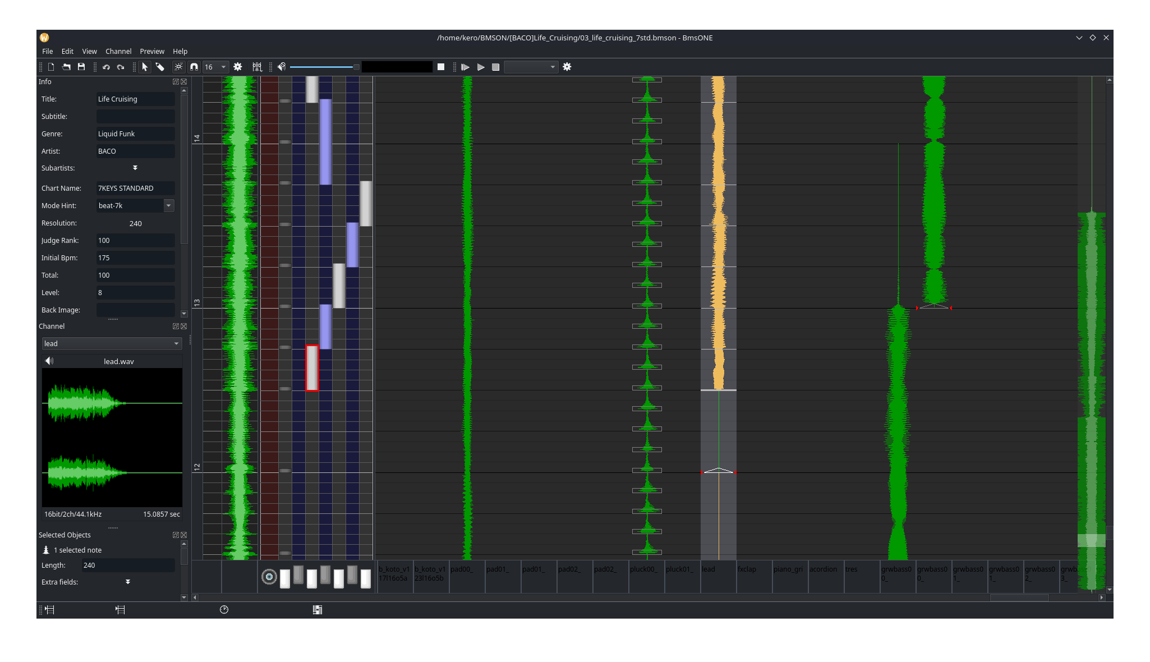The height and width of the screenshot is (662, 1150).
Task: Enable snap-to-grid magnet tool
Action: [194, 67]
